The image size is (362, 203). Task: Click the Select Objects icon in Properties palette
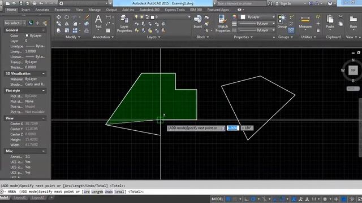click(x=37, y=23)
